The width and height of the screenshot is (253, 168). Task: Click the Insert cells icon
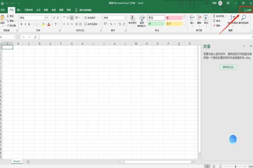pos(192,18)
